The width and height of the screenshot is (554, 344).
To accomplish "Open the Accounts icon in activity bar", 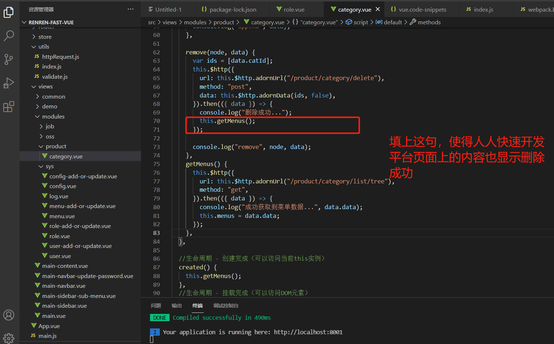I will pos(9,315).
